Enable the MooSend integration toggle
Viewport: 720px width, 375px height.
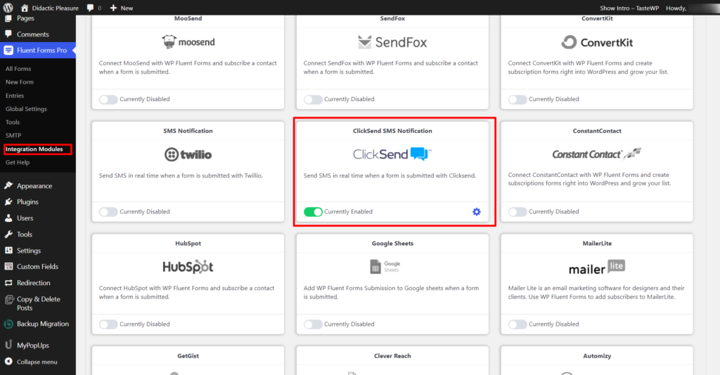pyautogui.click(x=108, y=99)
